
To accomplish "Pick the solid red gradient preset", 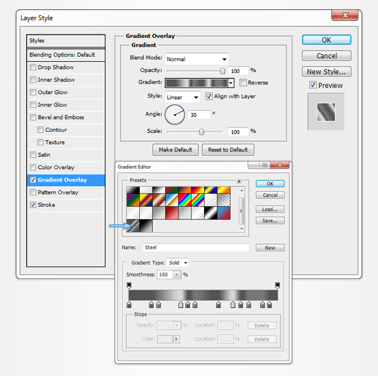I will (171, 213).
